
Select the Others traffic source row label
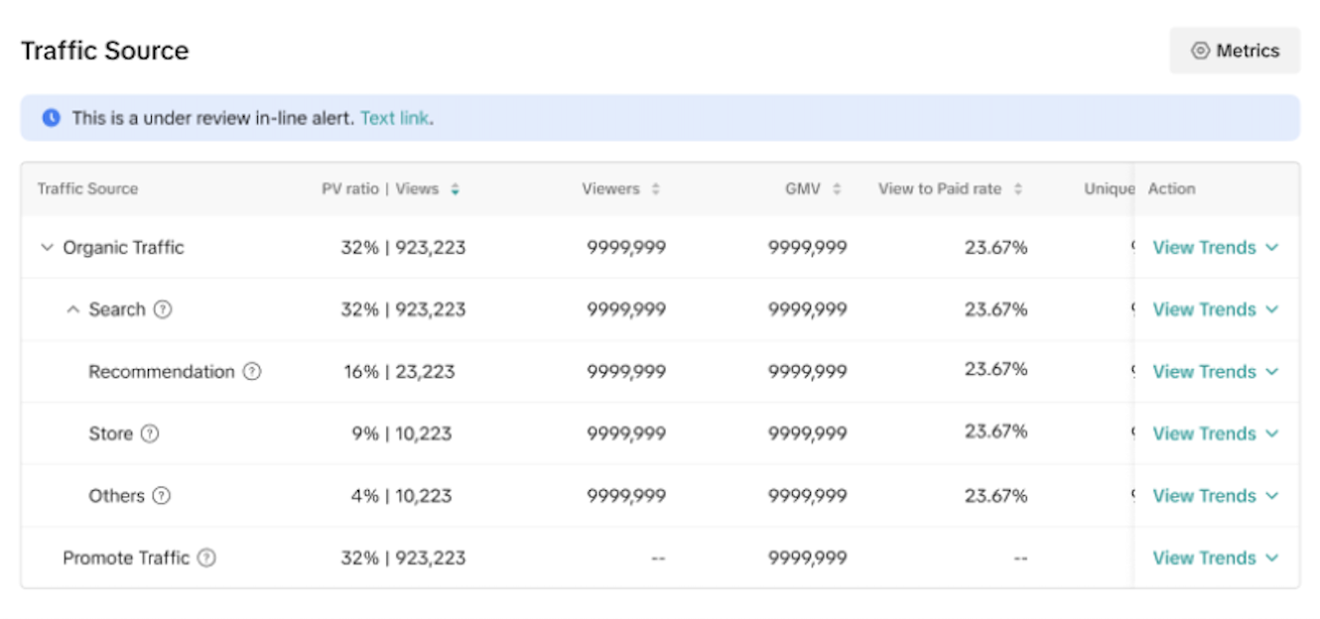click(116, 496)
